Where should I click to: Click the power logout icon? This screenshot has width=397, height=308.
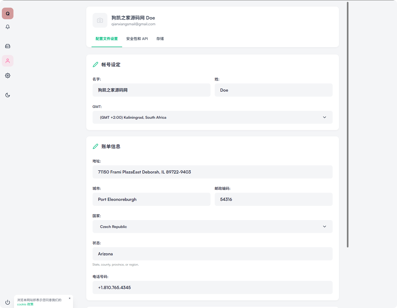pyautogui.click(x=8, y=302)
